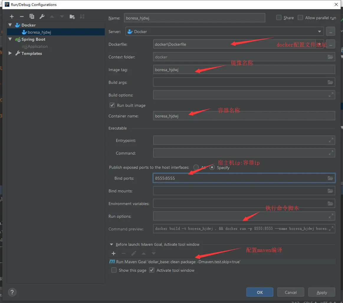This screenshot has width=343, height=303.
Task: Open the Dockerfile path dropdown arrow
Action: (x=320, y=45)
